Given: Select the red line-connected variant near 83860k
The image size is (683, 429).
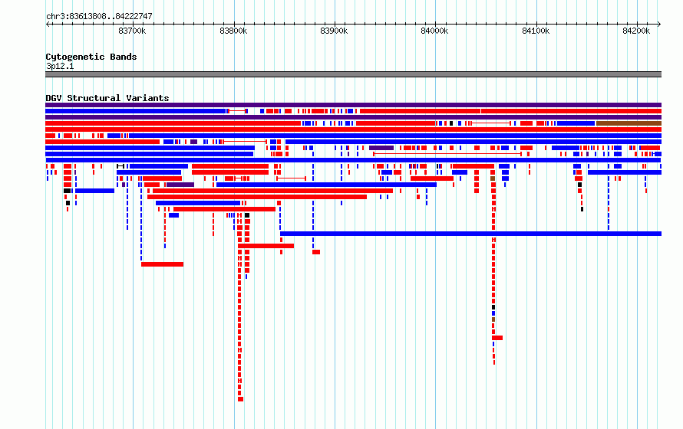Looking at the screenshot, I should pyautogui.click(x=292, y=178).
